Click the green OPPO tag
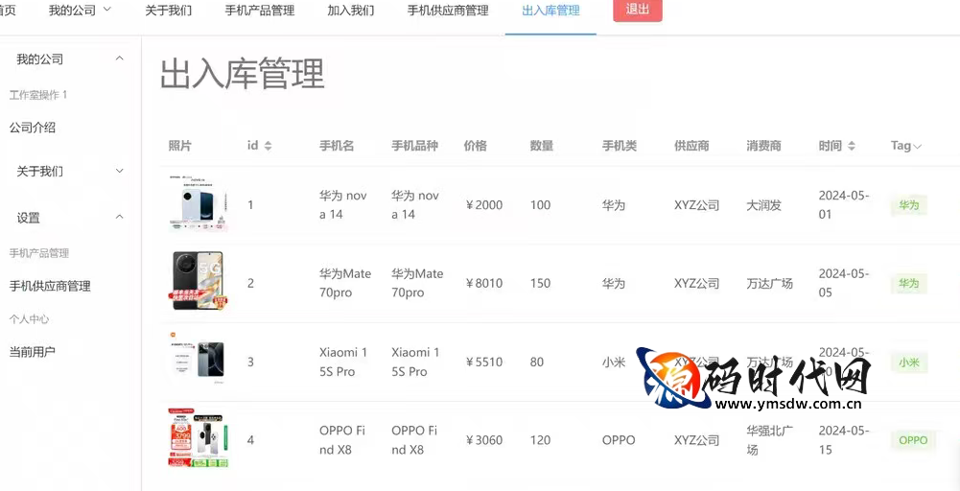The height and width of the screenshot is (491, 960). [x=913, y=440]
